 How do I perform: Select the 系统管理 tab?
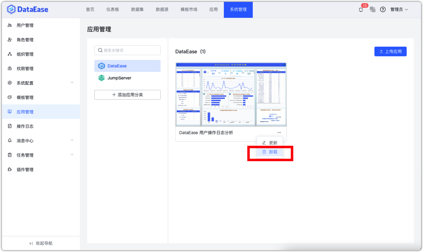238,9
